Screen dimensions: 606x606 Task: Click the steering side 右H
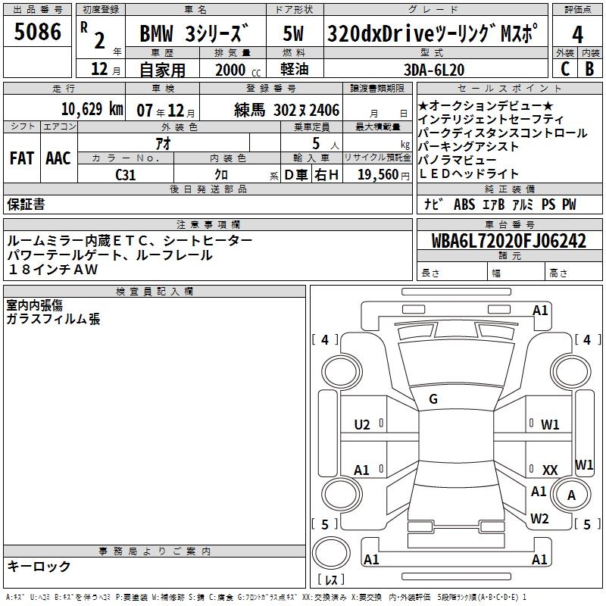coord(326,175)
